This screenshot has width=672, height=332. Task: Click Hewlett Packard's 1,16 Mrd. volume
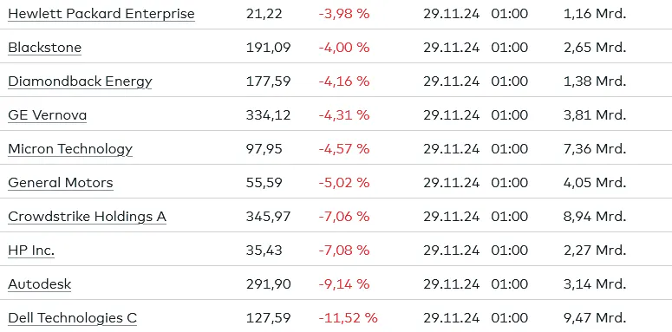pyautogui.click(x=595, y=14)
